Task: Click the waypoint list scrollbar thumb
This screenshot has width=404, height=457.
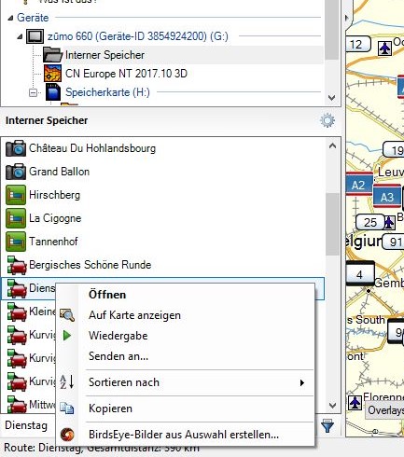Action: 332,225
